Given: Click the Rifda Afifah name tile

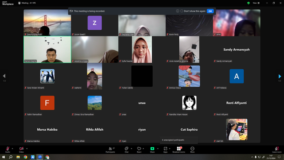Looking at the screenshot, I should (95, 129).
